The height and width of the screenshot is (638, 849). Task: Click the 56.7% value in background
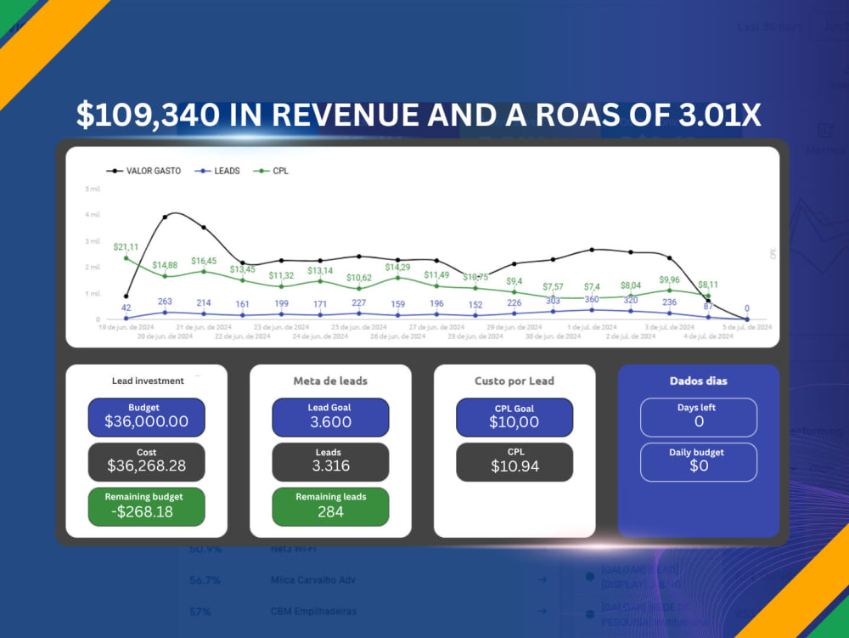pyautogui.click(x=205, y=580)
